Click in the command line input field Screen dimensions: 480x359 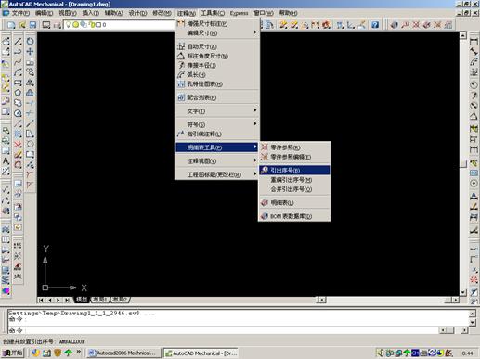coord(223,330)
